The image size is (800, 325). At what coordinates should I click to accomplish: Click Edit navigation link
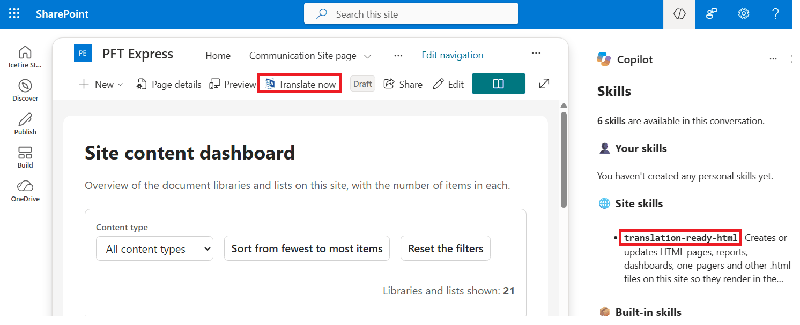[453, 55]
